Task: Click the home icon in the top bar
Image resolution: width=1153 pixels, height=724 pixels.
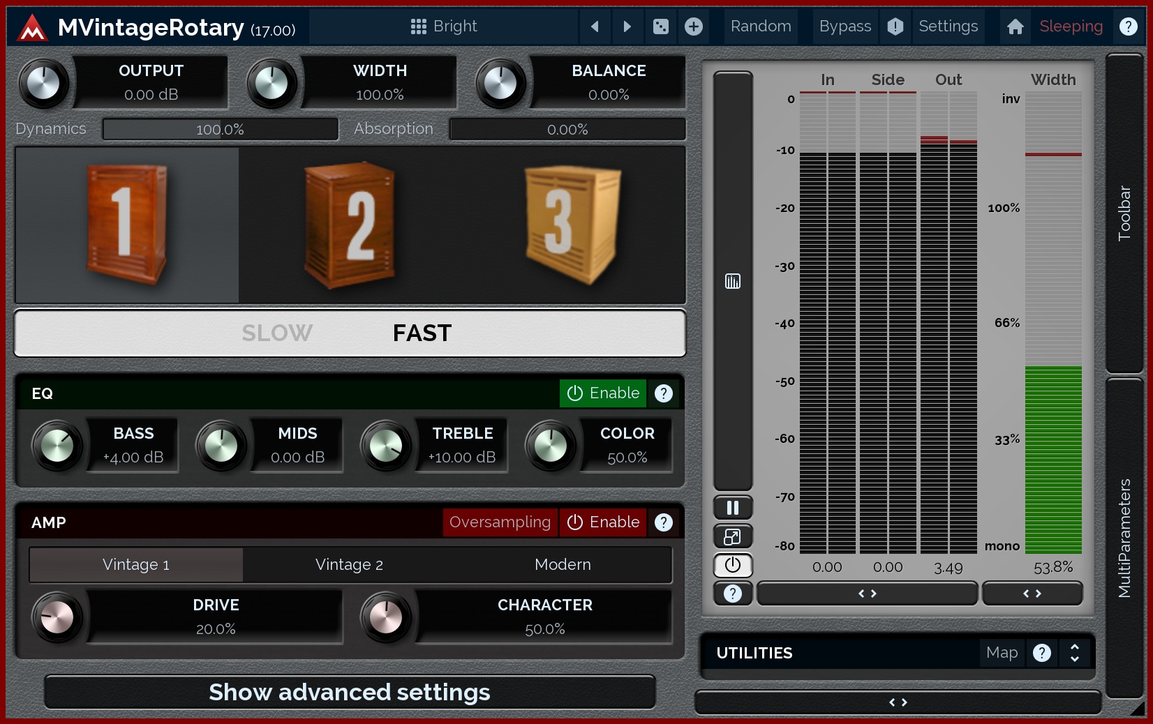Action: [x=1015, y=27]
